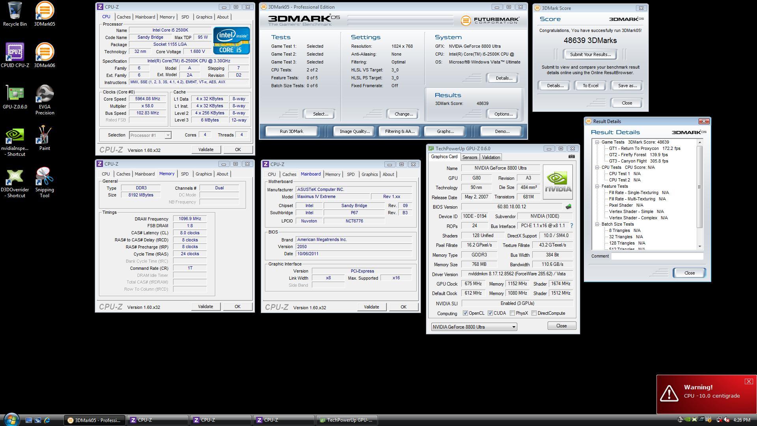Select Pixel Shader N/A tree row
The width and height of the screenshot is (757, 426).
tap(626, 205)
